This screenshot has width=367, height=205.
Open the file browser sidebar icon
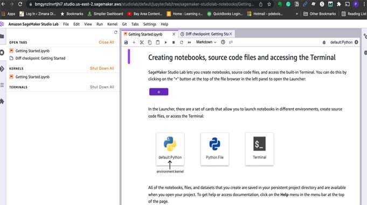click(2, 36)
